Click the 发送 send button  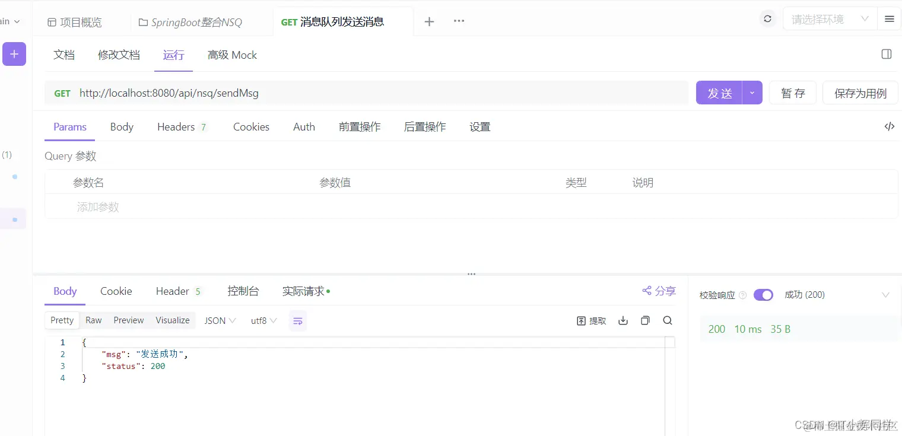719,93
